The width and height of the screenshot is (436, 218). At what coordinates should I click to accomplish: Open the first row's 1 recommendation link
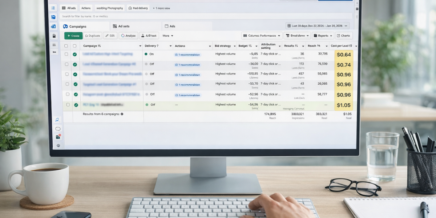click(x=187, y=54)
